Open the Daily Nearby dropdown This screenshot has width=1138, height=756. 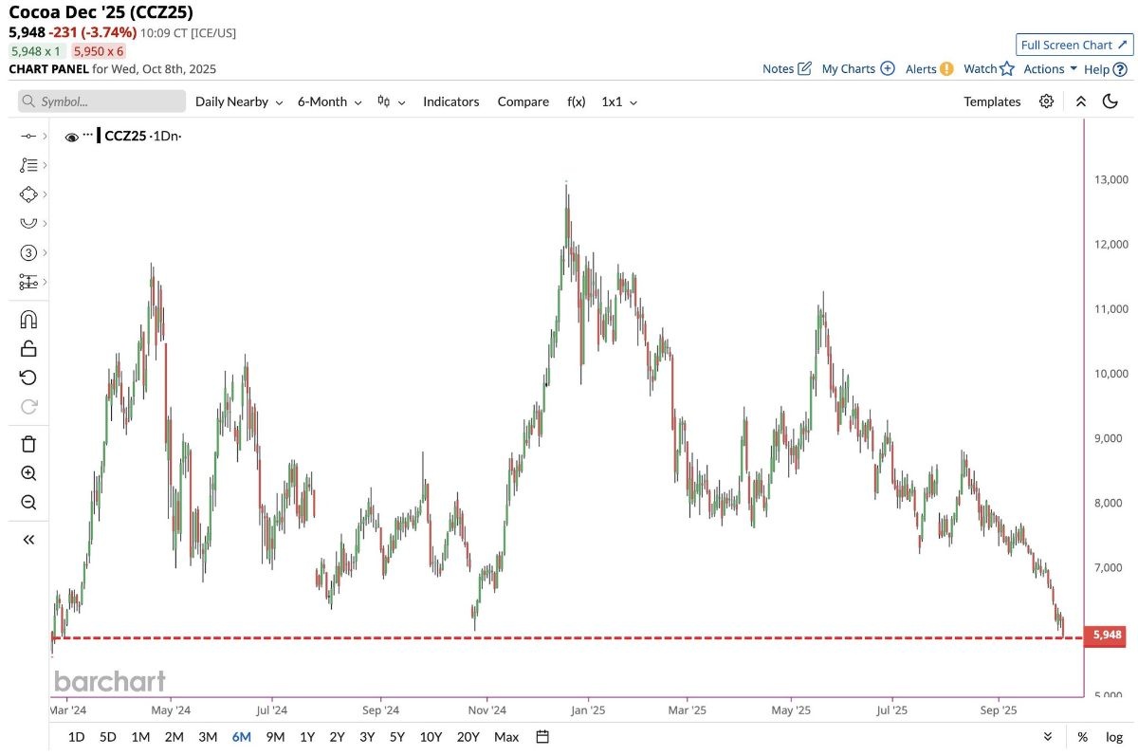[239, 101]
